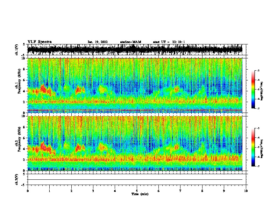Click the "ch.1(V)" waveform axis label
Image resolution: width=277 pixels, height=214 pixels.
[17, 50]
